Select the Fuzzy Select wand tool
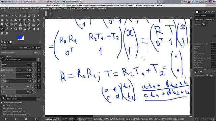The height and width of the screenshot is (121, 216). [16, 16]
